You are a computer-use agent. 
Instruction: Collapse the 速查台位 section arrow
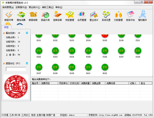coord(27,63)
